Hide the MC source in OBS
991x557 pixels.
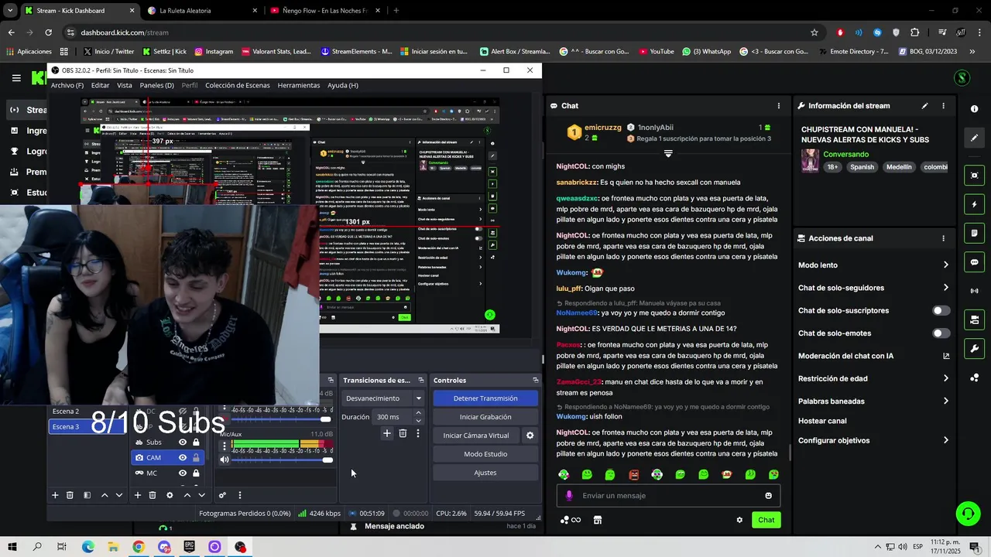point(183,473)
